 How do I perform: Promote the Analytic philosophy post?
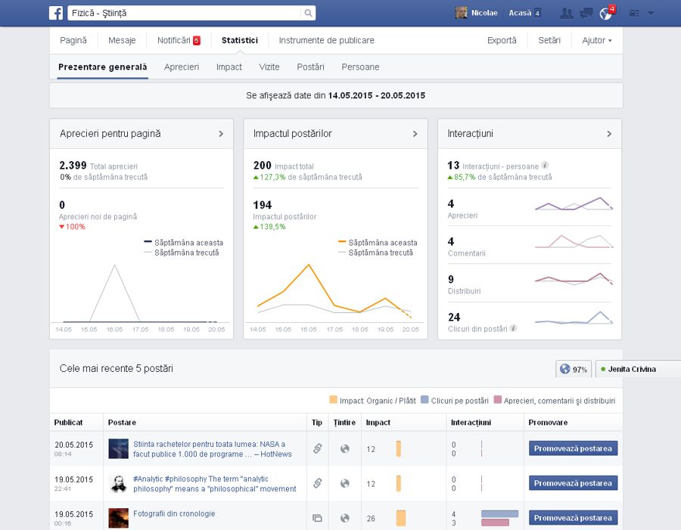coord(573,483)
